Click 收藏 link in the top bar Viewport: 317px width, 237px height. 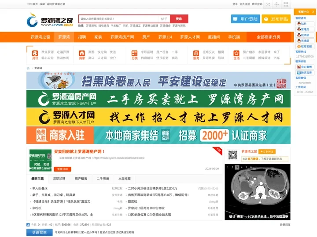pos(42,4)
